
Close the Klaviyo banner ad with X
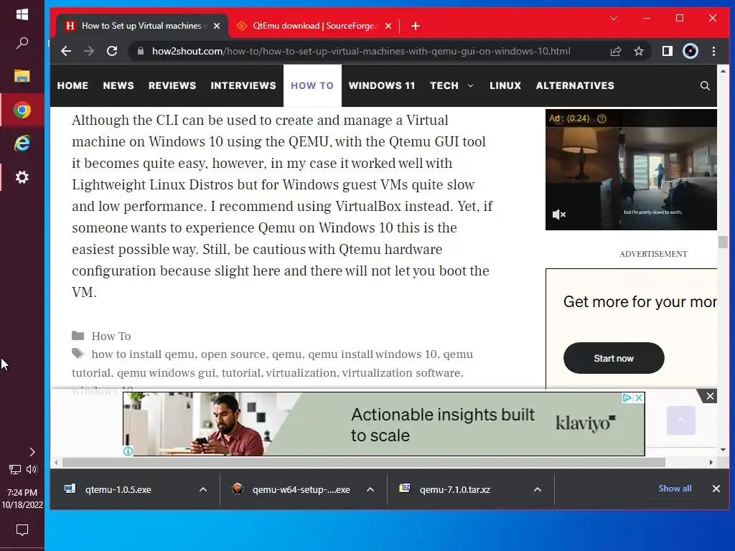[x=638, y=397]
